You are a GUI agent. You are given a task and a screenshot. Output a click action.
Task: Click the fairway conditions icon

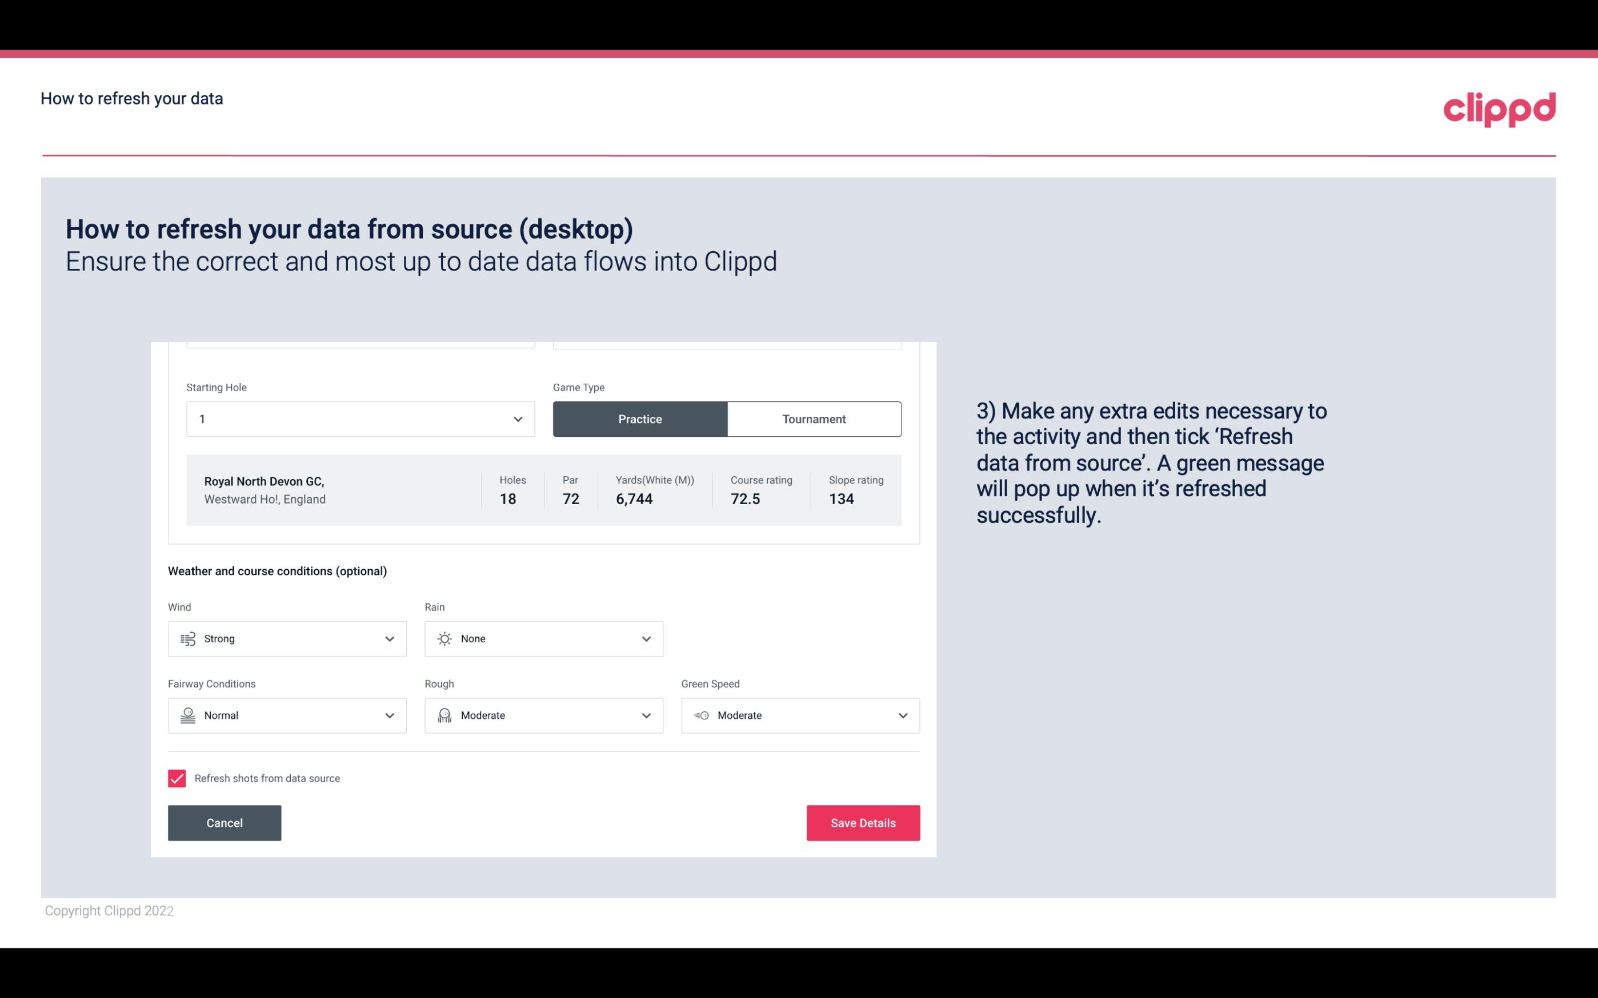pos(186,715)
